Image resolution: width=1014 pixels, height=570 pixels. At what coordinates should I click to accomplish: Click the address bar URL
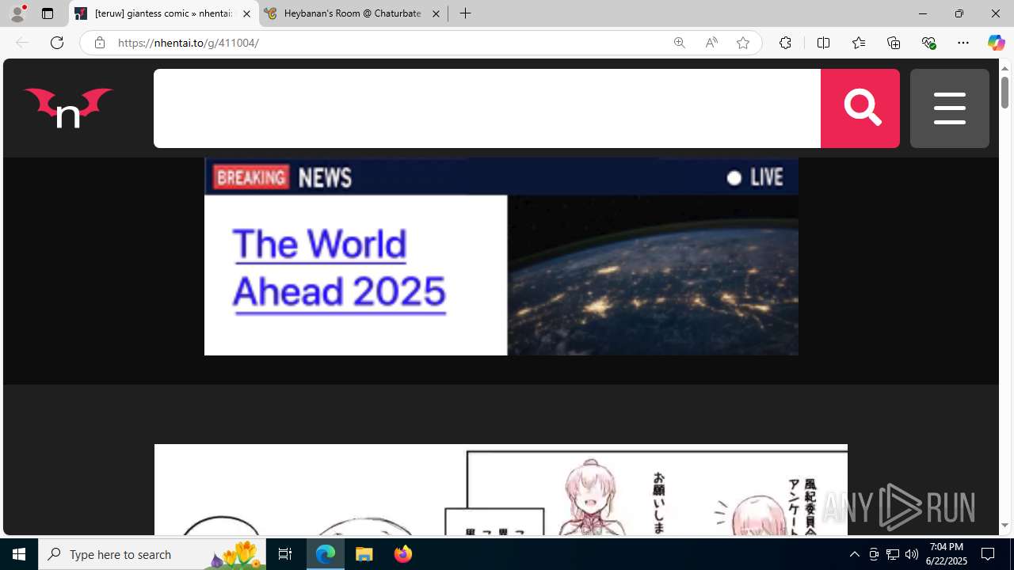pos(189,43)
